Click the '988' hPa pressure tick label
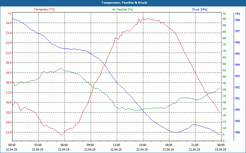The width and height of the screenshot is (246, 153). pyautogui.click(x=237, y=132)
